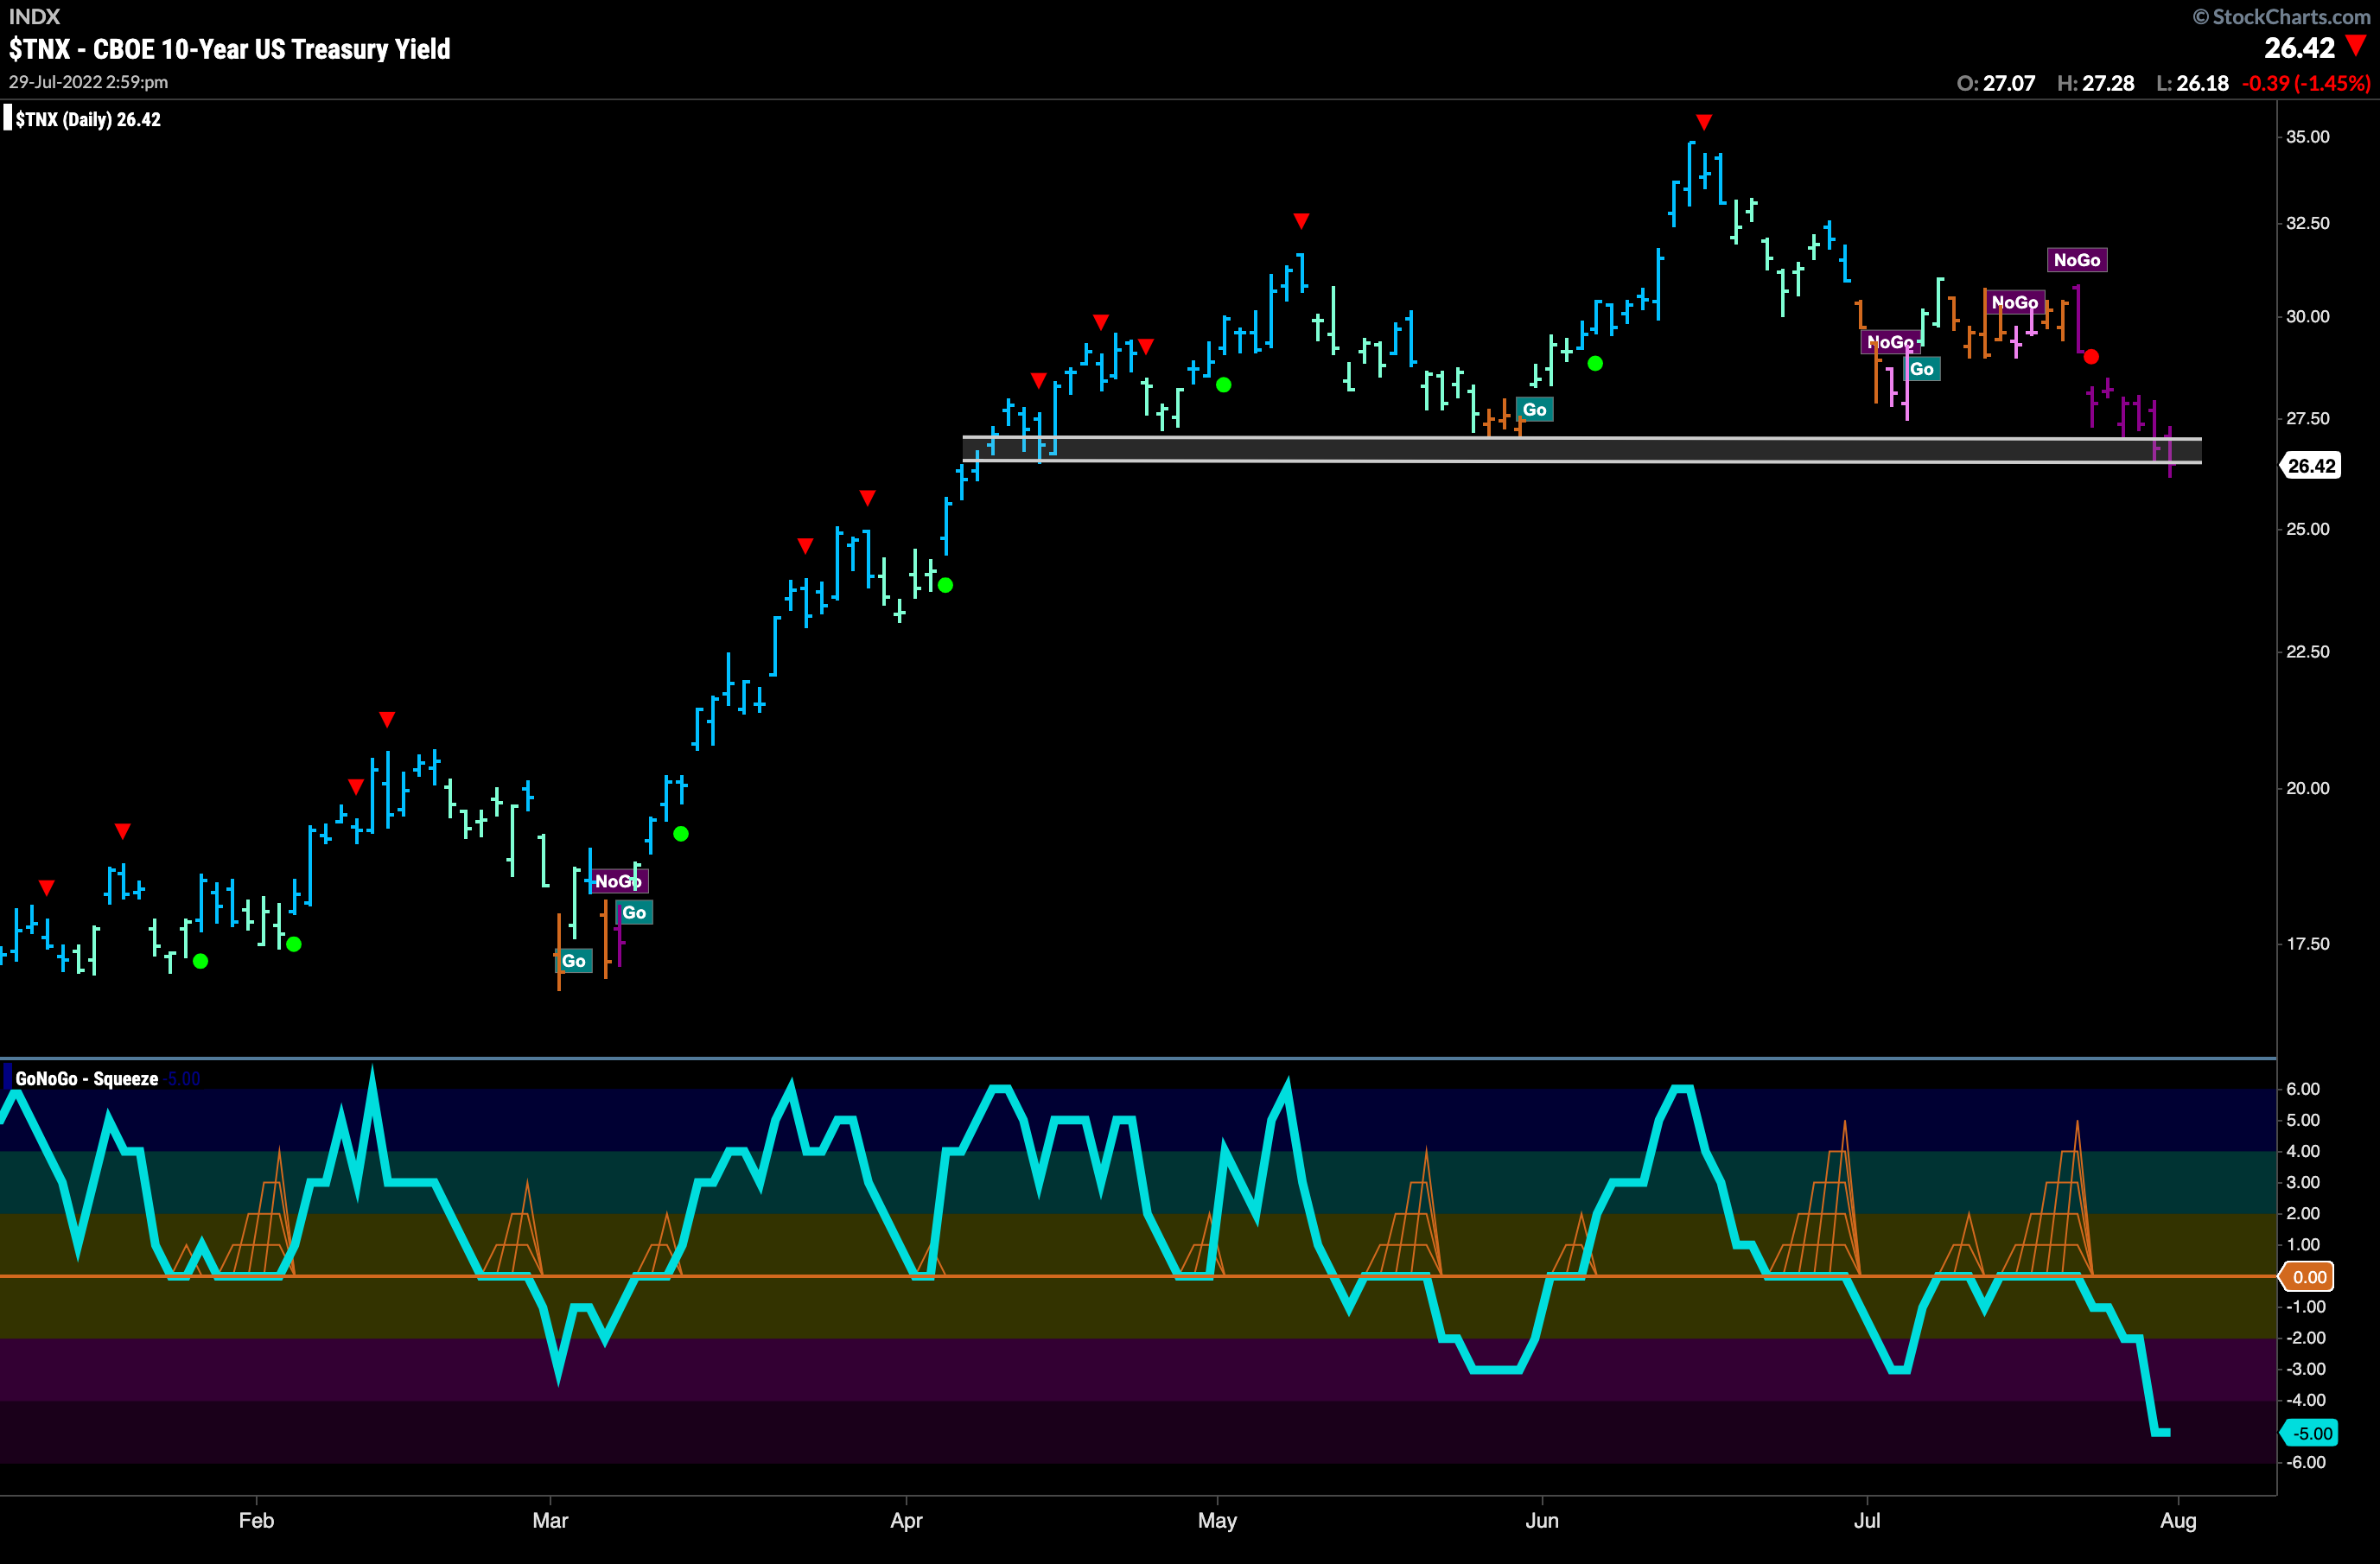Click the GoNoGo - Squeeze indicator label
The image size is (2380, 1564).
click(87, 1078)
